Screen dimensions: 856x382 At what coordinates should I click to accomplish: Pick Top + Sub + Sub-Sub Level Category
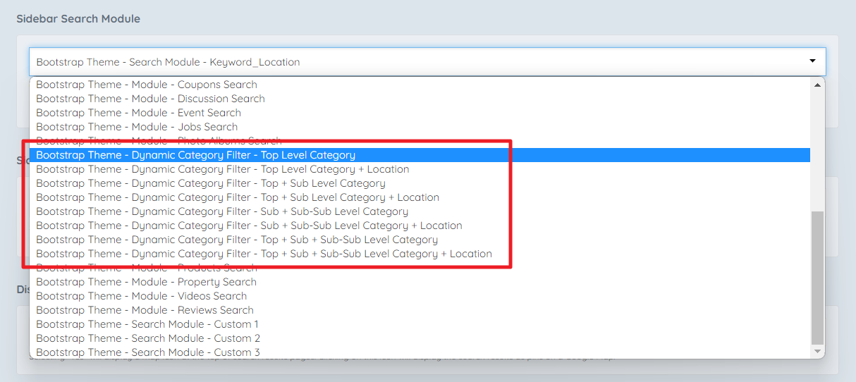pos(420,240)
